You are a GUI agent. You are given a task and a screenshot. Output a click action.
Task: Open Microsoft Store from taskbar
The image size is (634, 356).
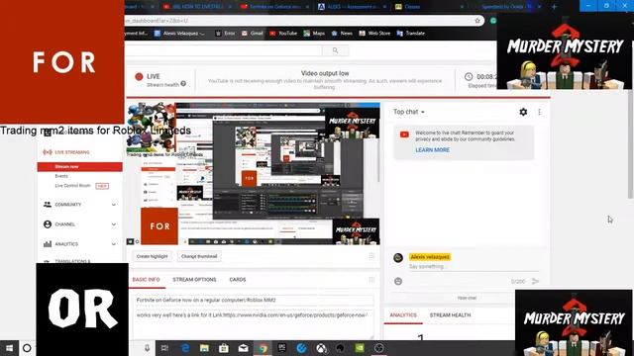pyautogui.click(x=224, y=348)
